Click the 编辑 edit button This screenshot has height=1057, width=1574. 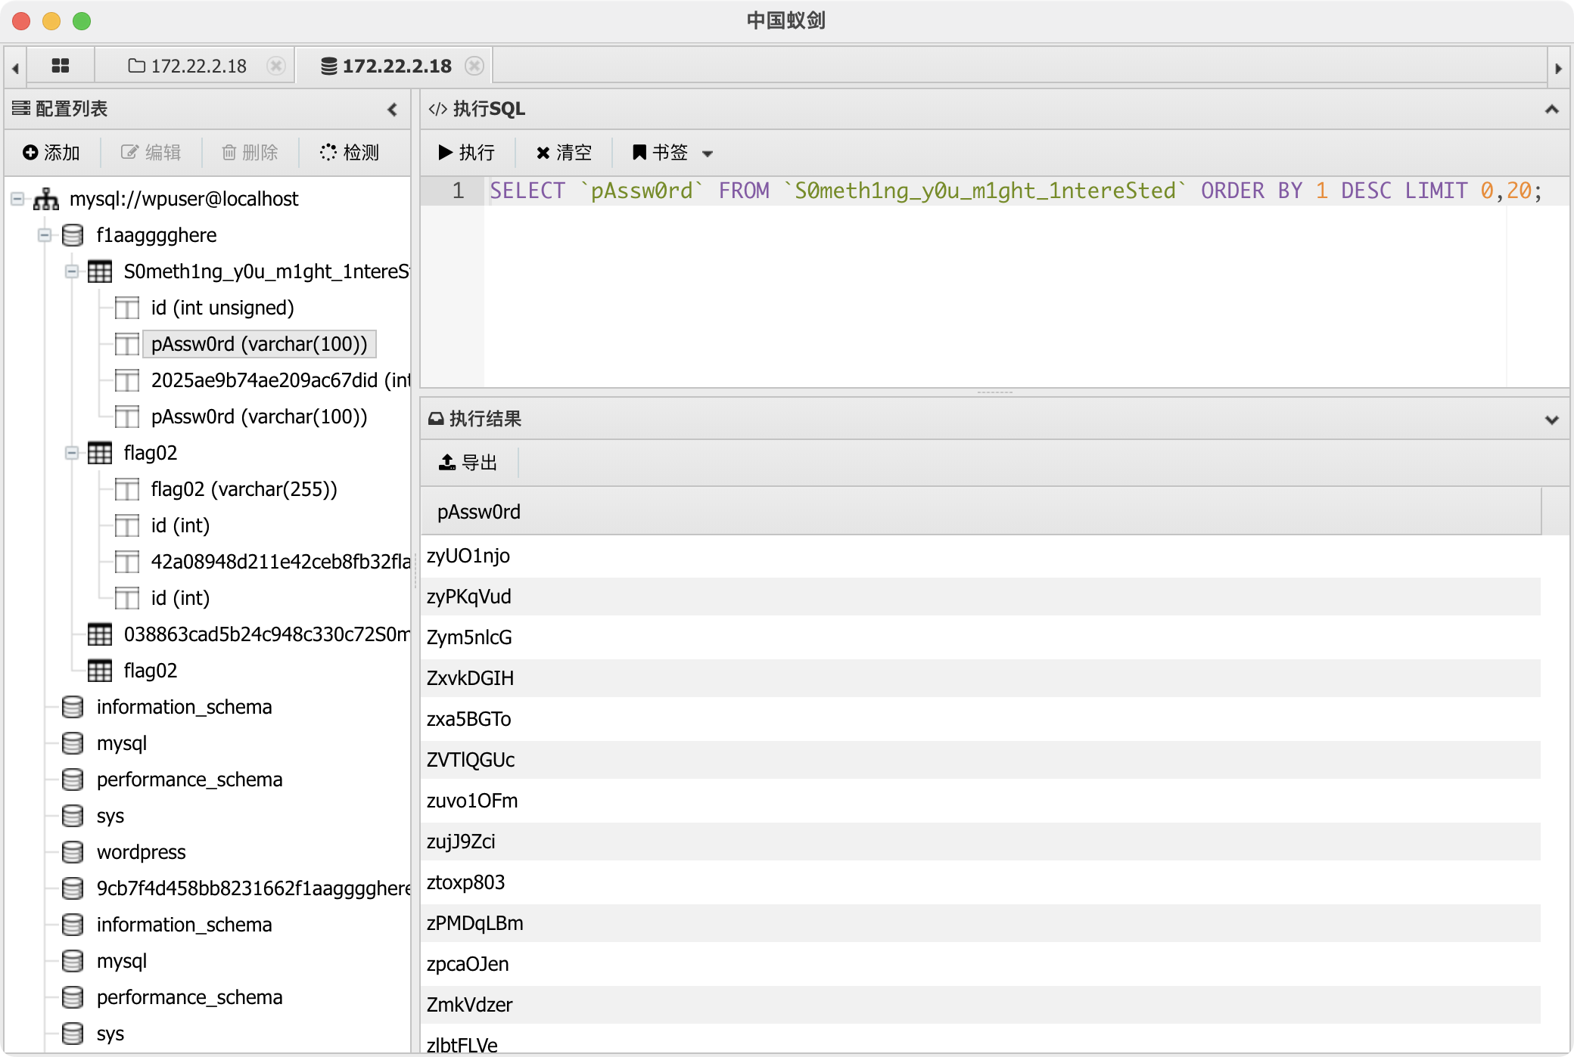pos(151,153)
